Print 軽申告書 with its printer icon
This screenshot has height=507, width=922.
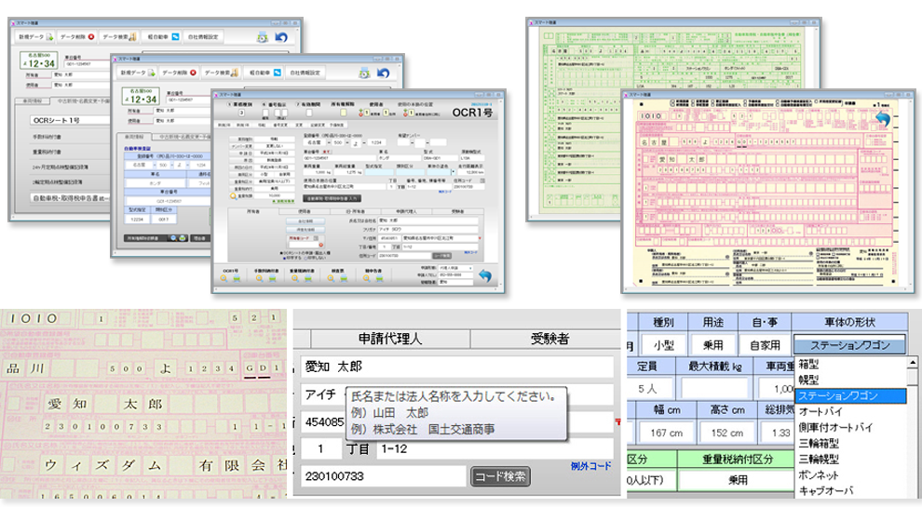click(x=379, y=278)
